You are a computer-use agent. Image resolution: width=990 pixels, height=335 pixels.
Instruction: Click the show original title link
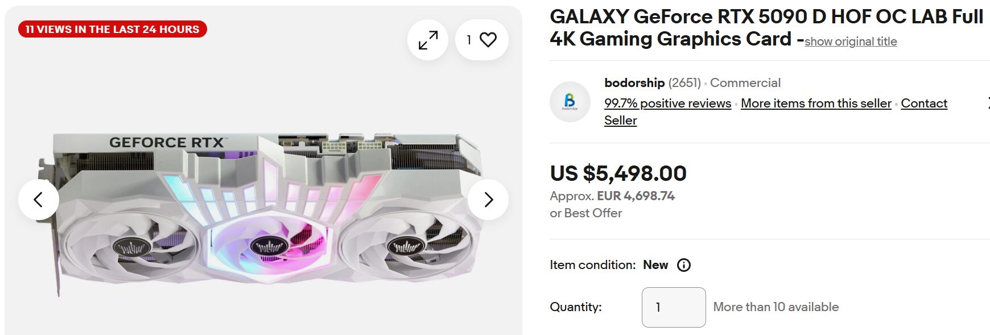[851, 42]
